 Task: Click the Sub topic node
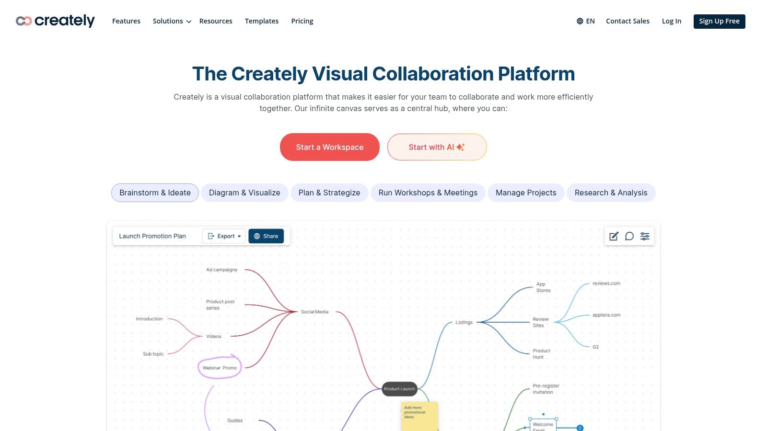tap(153, 354)
